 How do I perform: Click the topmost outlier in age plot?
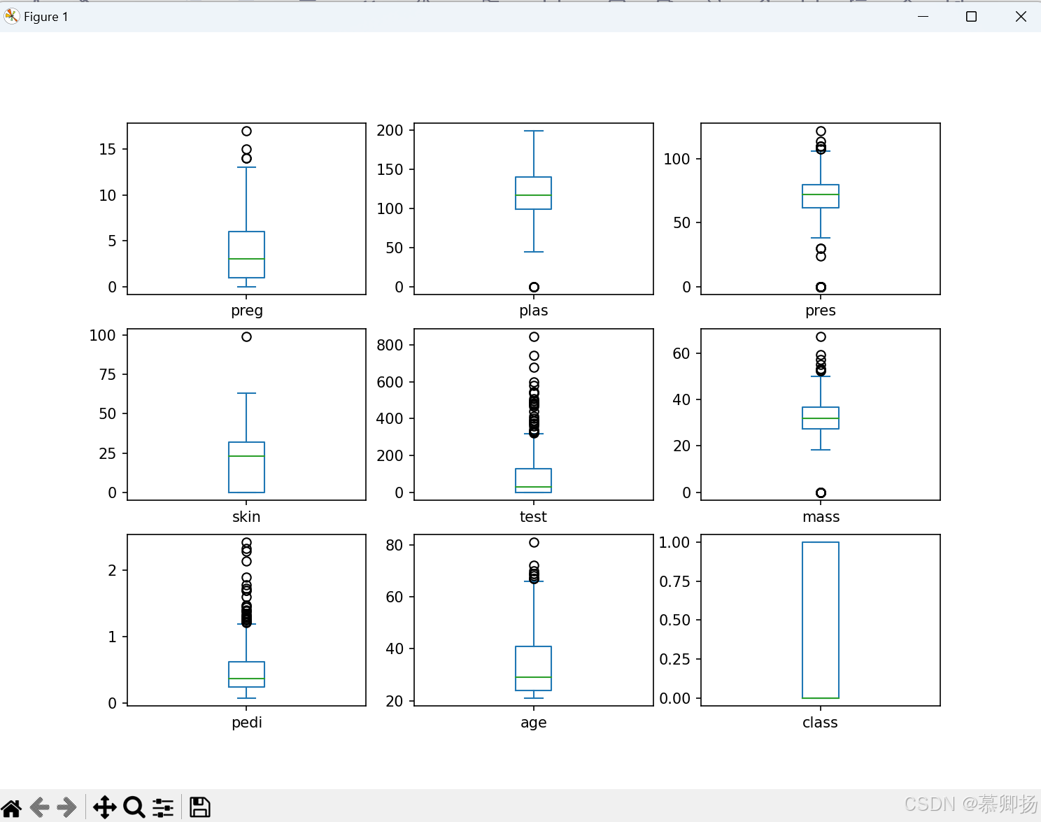(x=534, y=542)
